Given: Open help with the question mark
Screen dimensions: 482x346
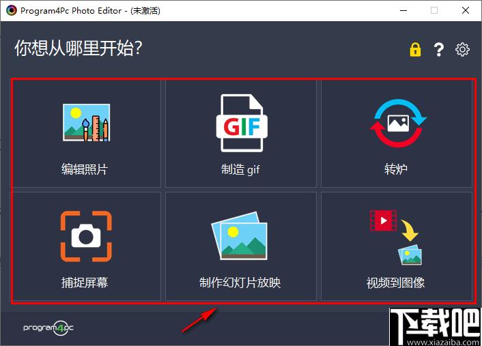Looking at the screenshot, I should [x=439, y=49].
